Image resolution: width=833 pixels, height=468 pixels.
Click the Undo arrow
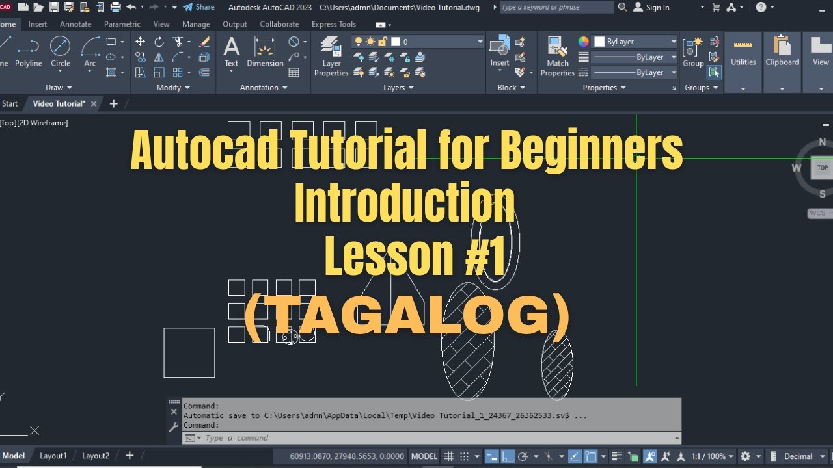coord(131,7)
